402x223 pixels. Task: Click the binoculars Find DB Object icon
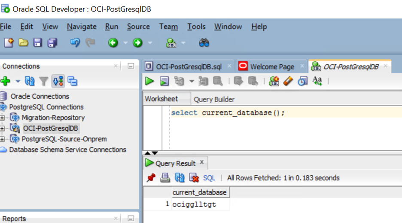204,43
